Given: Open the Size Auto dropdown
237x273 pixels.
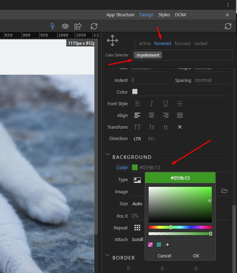Looking at the screenshot, I should [137, 204].
